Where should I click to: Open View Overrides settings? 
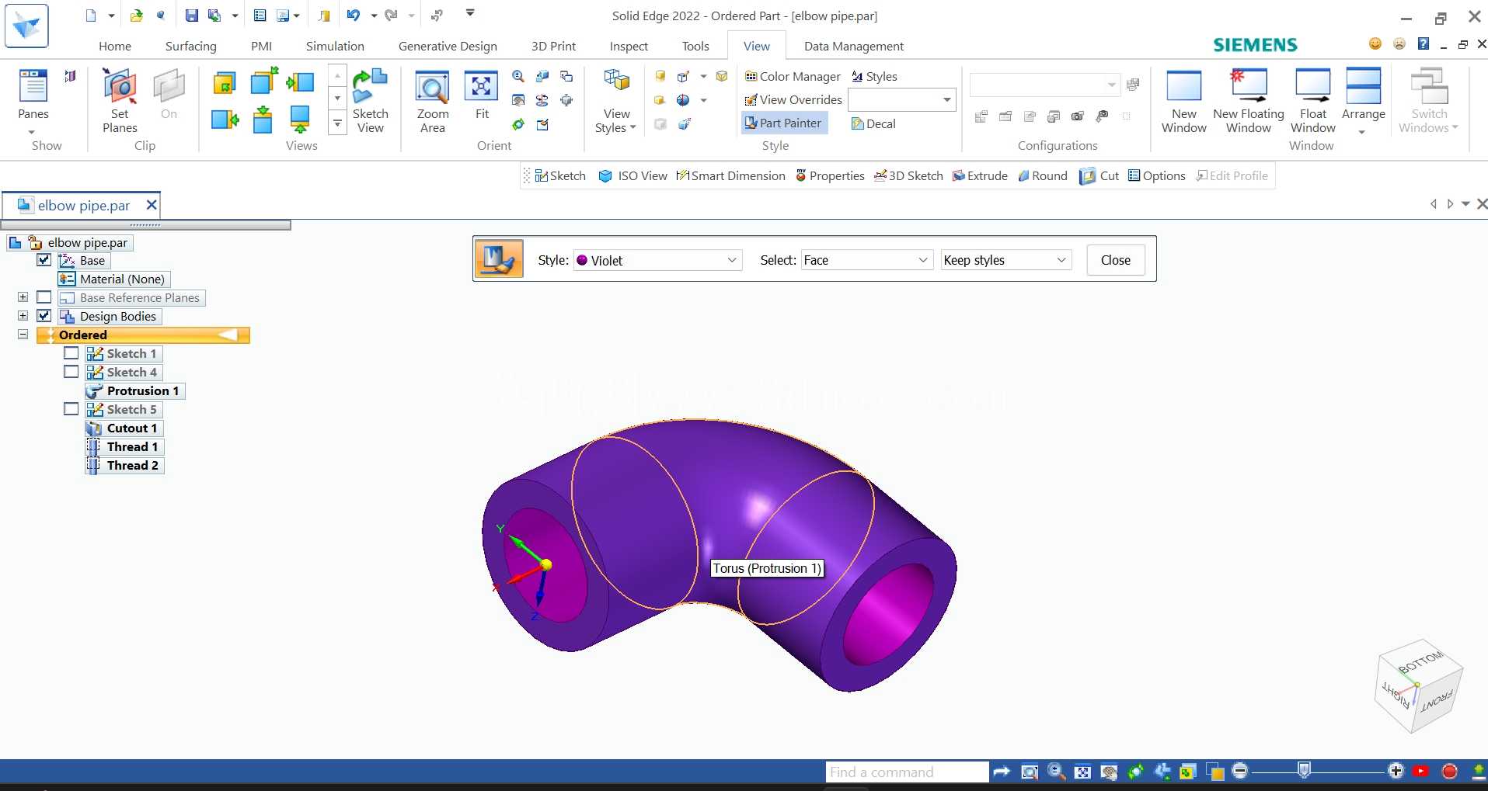[x=793, y=99]
